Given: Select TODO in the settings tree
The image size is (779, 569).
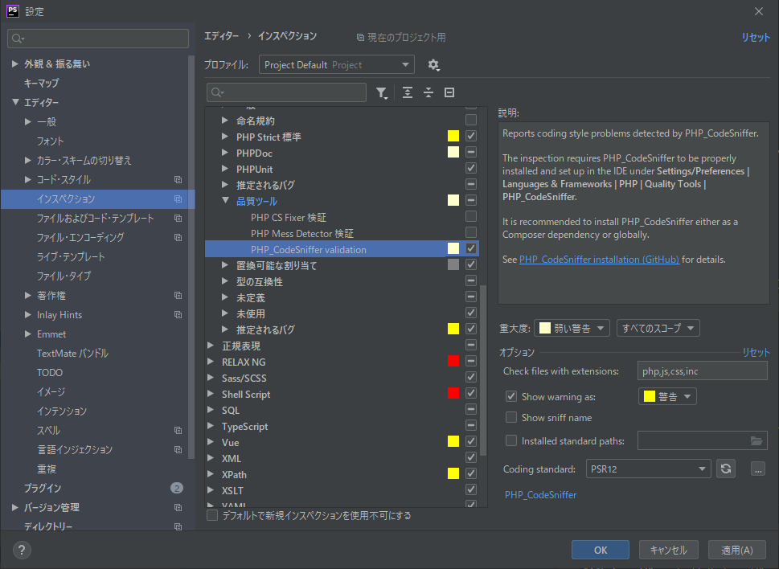Looking at the screenshot, I should (50, 372).
